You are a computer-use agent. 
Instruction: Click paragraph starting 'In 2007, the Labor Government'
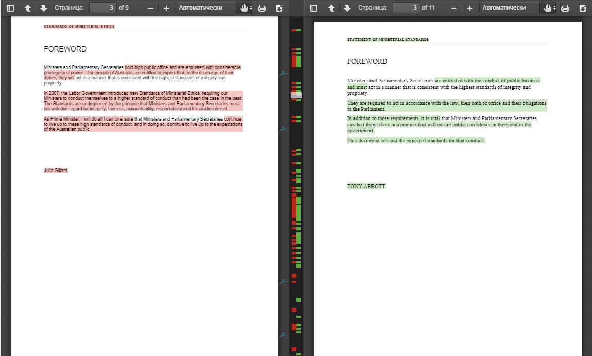click(143, 101)
